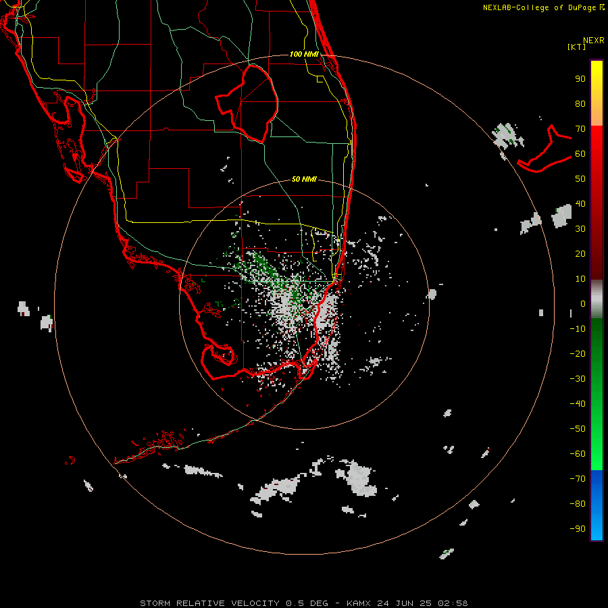Viewport: 608px width, 608px height.
Task: Click the 30 knot scale label
Action: point(580,229)
